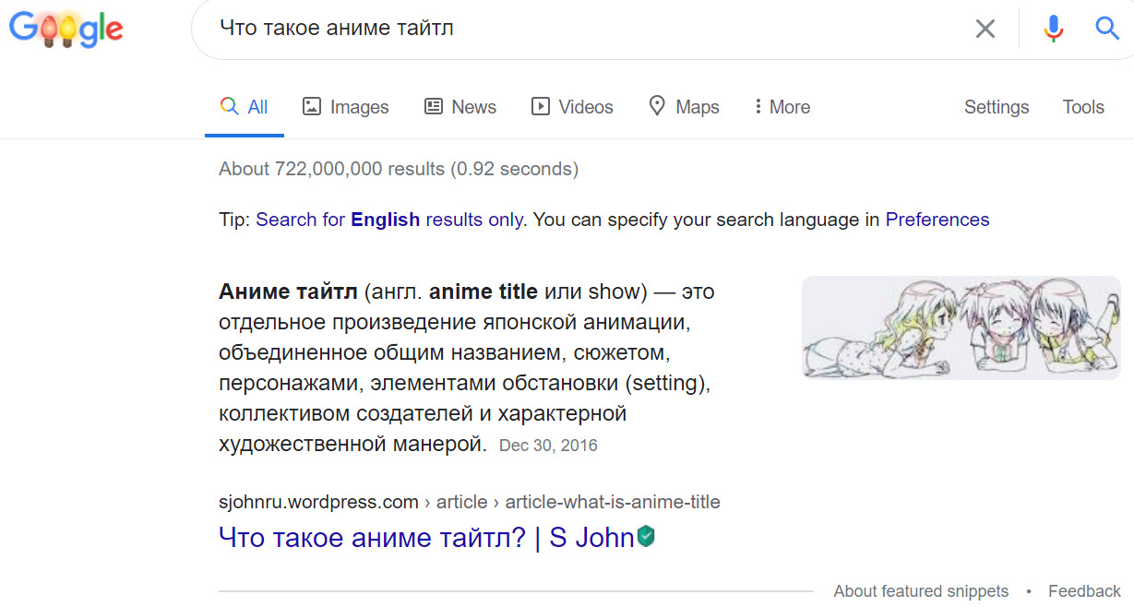
Task: Go to the Videos tab
Action: 572,107
